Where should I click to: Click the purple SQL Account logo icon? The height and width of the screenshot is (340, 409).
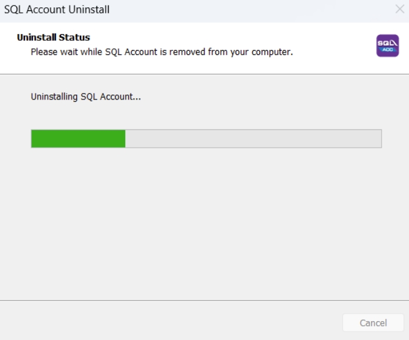click(387, 46)
